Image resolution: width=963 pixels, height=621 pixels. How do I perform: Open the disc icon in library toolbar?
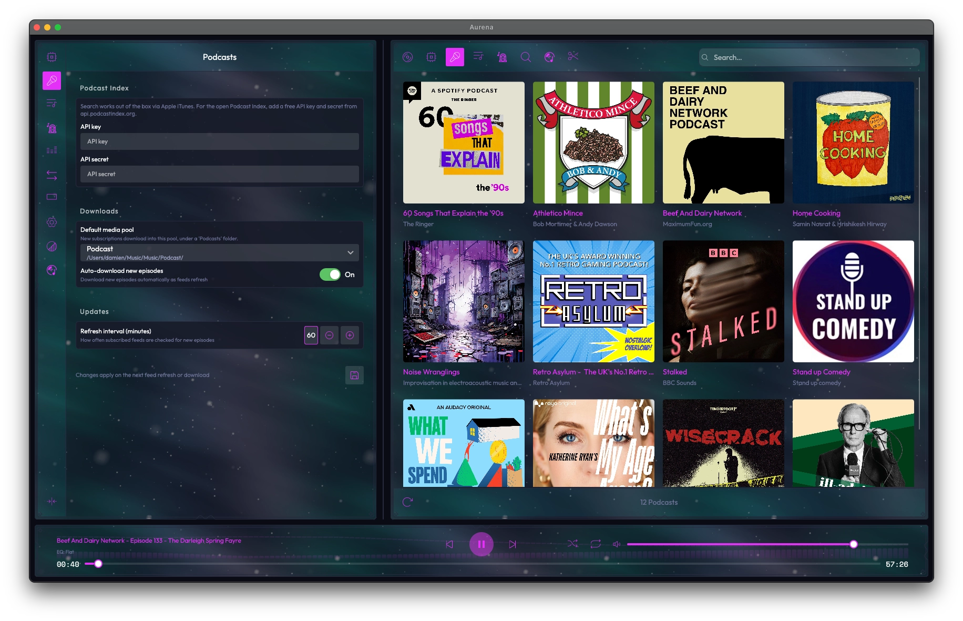tap(407, 57)
